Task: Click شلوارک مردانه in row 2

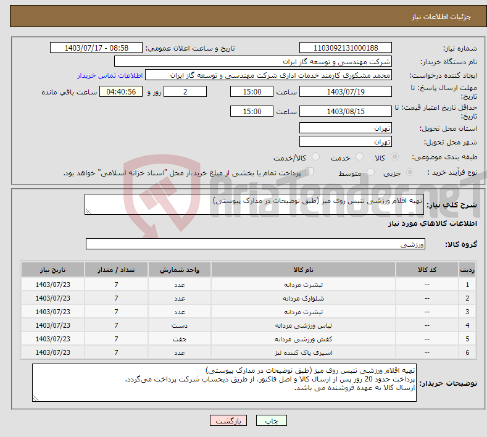Action: [x=303, y=299]
